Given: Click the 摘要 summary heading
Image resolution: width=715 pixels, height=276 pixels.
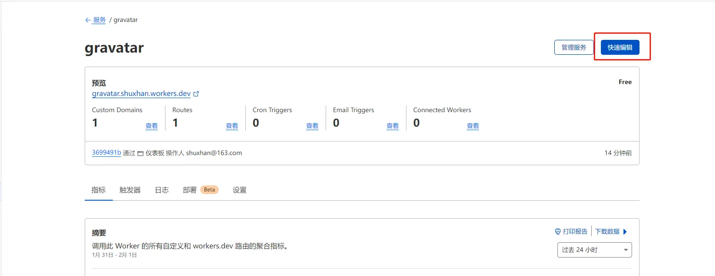Looking at the screenshot, I should [99, 233].
